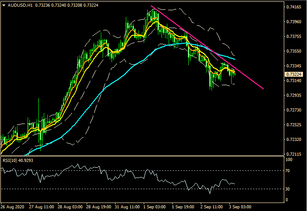Click the RSI 70 level label
This screenshot has height=211, width=307.
coord(289,171)
